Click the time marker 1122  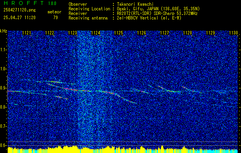[x=50, y=33]
